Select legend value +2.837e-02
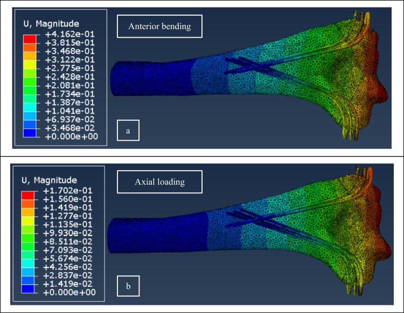Viewport: 404px width, 313px height. point(68,276)
